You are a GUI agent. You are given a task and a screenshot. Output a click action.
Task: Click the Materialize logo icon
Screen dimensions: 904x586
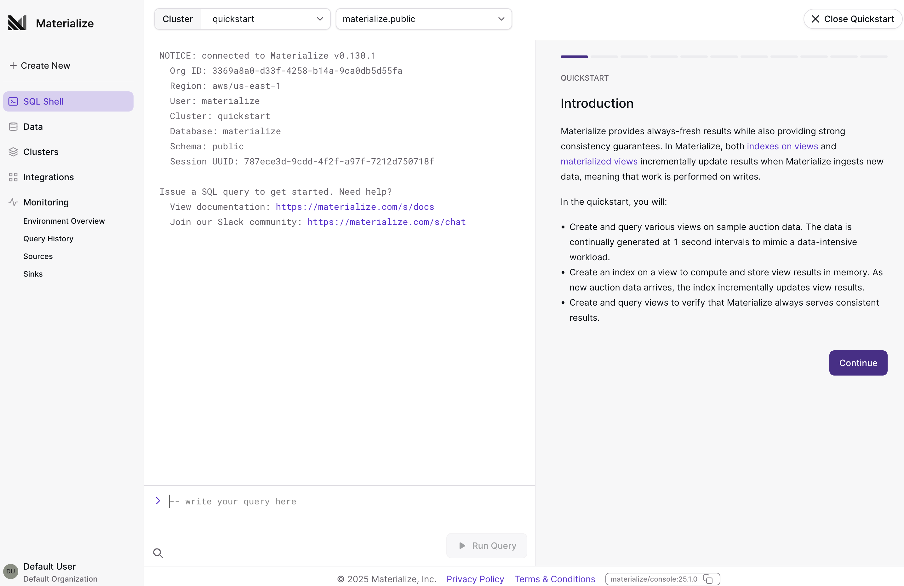[17, 23]
